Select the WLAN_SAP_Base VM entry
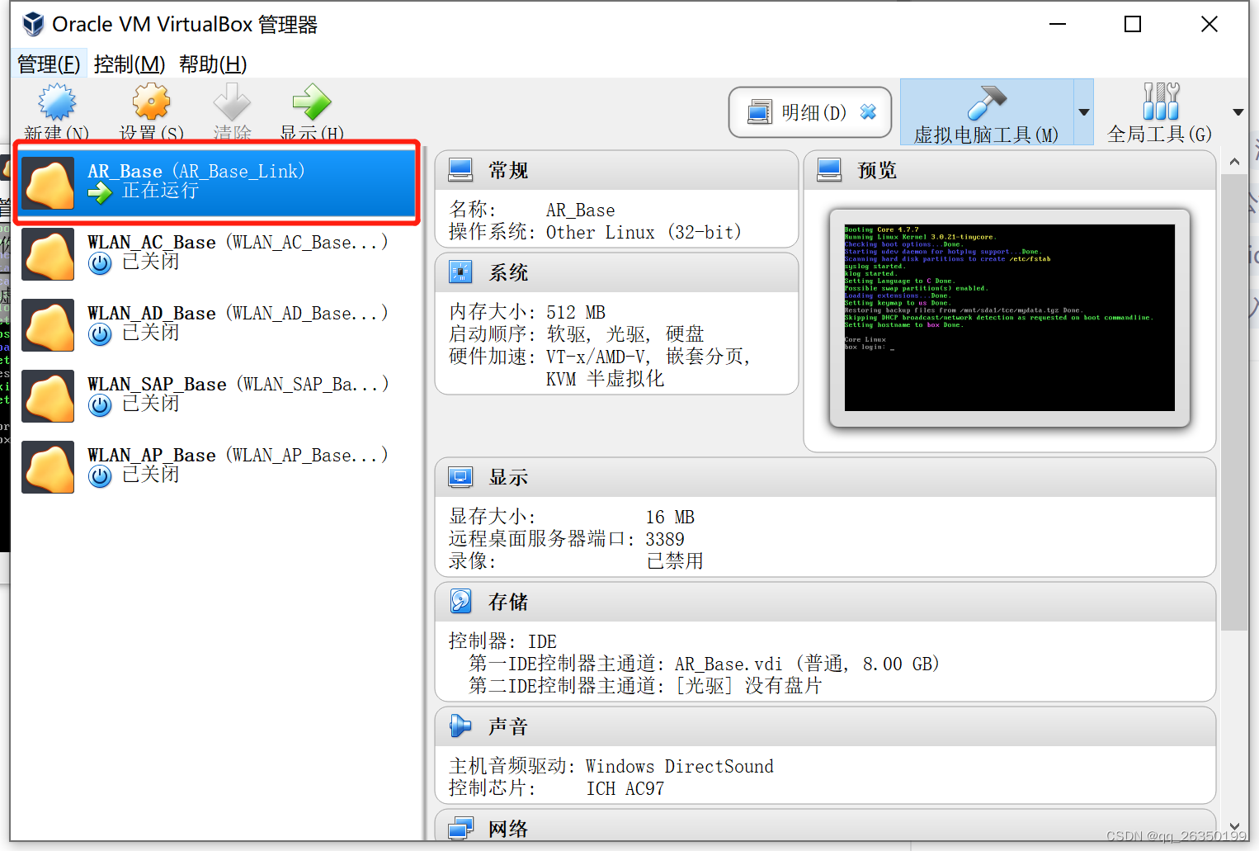This screenshot has width=1259, height=851. pyautogui.click(x=218, y=396)
